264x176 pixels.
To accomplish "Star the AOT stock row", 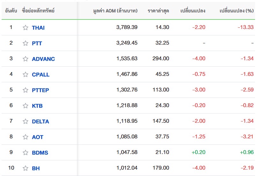I will pyautogui.click(x=26, y=137).
